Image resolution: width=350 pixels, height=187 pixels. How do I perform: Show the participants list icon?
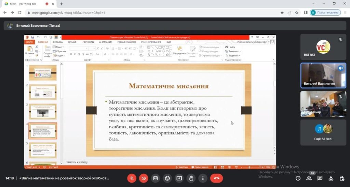click(x=309, y=178)
